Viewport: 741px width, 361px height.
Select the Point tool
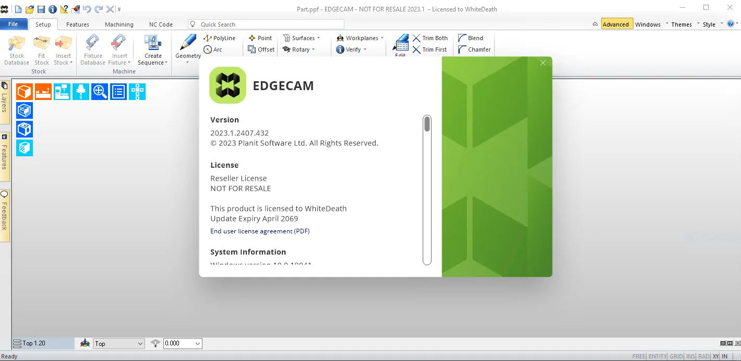pyautogui.click(x=260, y=38)
